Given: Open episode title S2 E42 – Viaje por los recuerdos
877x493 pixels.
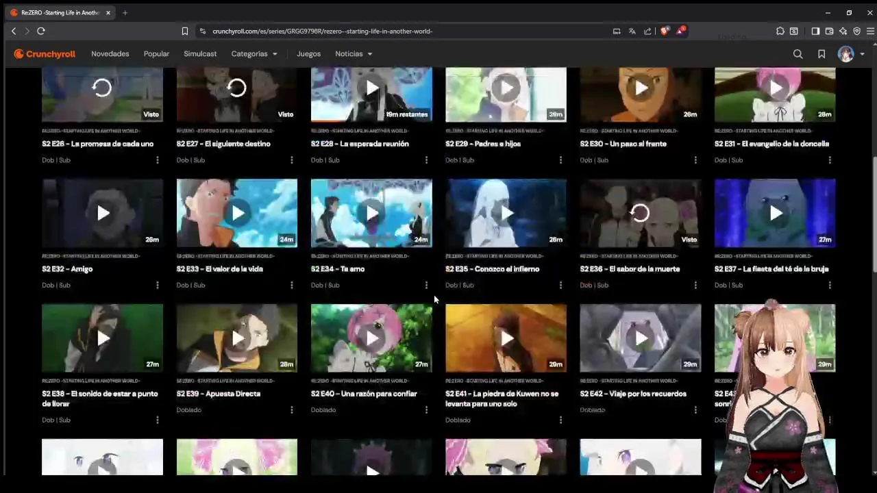Looking at the screenshot, I should pyautogui.click(x=633, y=394).
